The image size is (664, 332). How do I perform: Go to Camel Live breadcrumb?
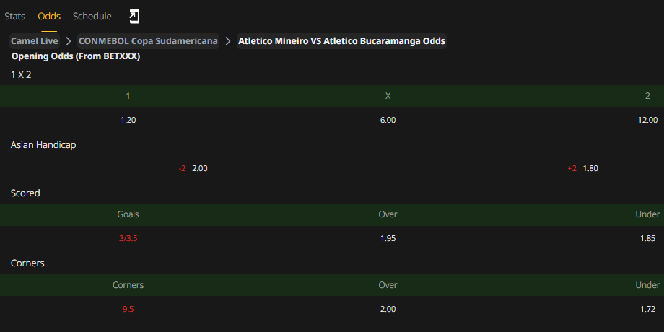coord(35,41)
